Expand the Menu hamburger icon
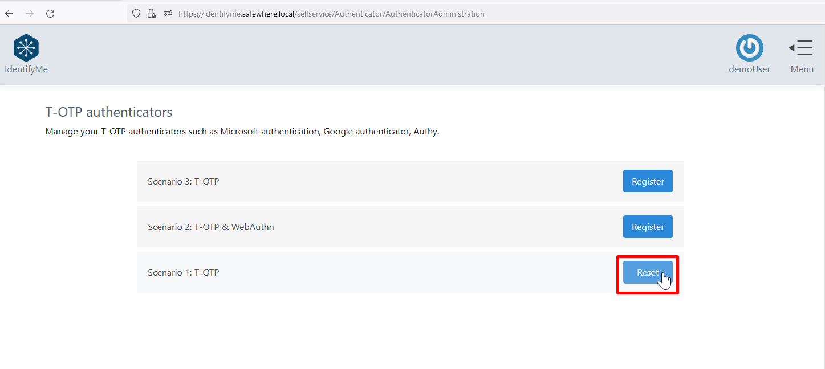The width and height of the screenshot is (825, 369). pyautogui.click(x=802, y=48)
